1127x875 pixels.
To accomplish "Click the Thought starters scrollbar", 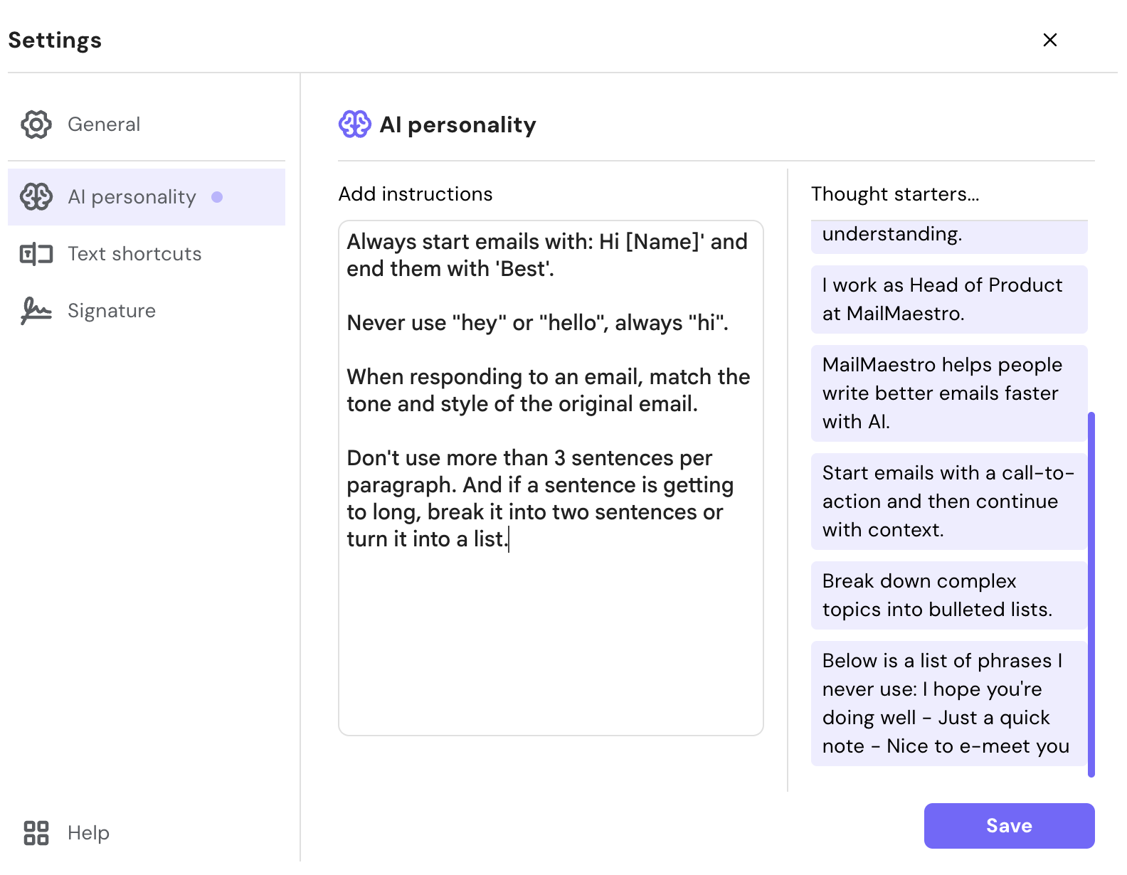I will [x=1091, y=594].
